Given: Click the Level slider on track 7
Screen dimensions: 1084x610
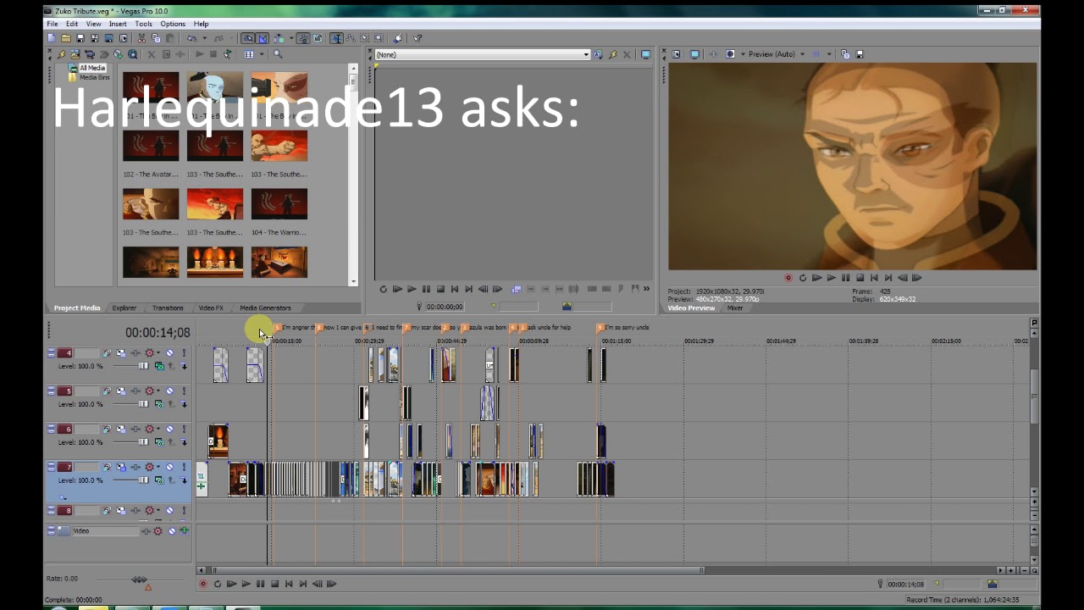Looking at the screenshot, I should pos(130,480).
